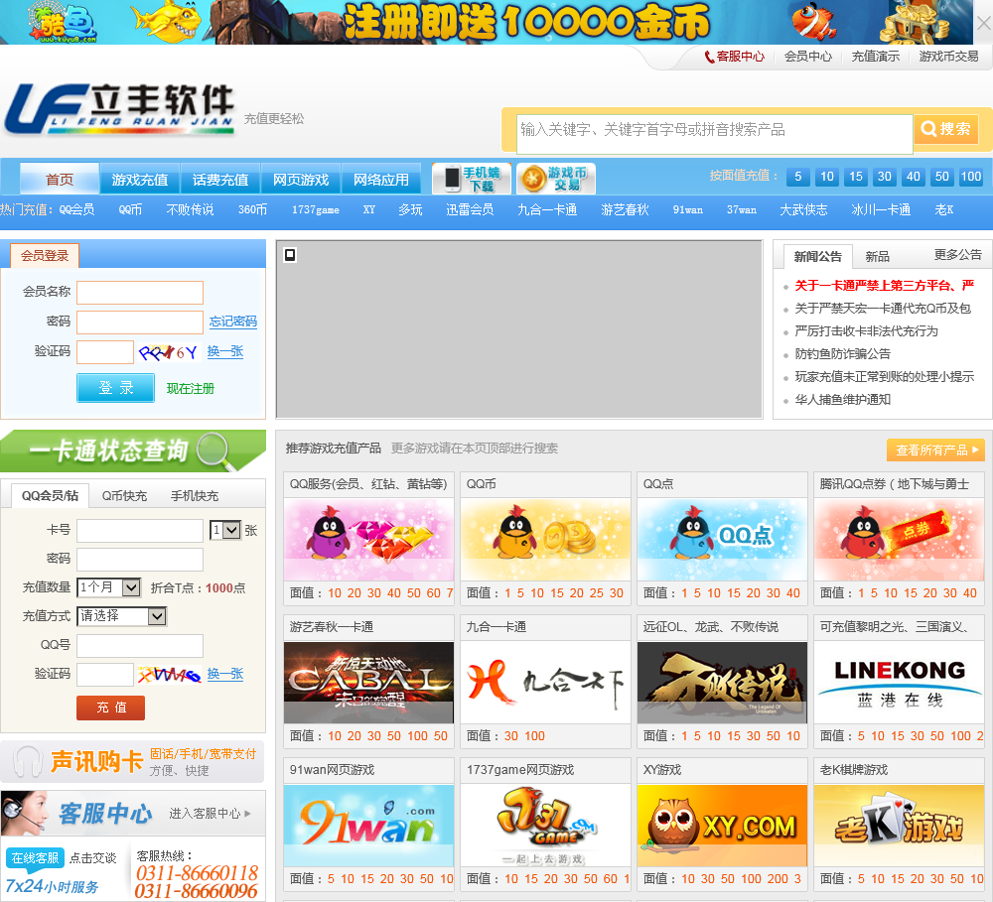Switch to the 手机快充 tab
This screenshot has width=993, height=902.
tap(195, 495)
